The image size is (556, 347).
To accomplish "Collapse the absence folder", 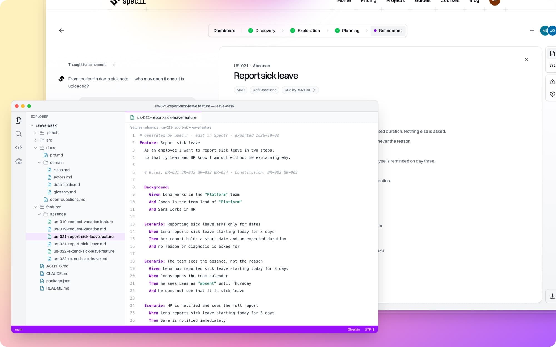I will (x=39, y=214).
